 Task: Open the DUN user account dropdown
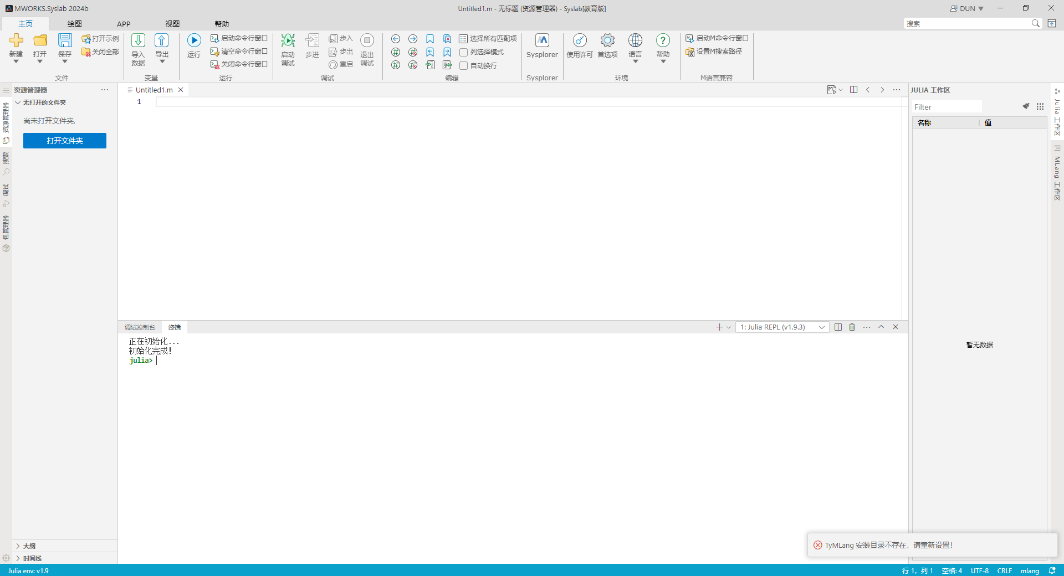point(966,8)
